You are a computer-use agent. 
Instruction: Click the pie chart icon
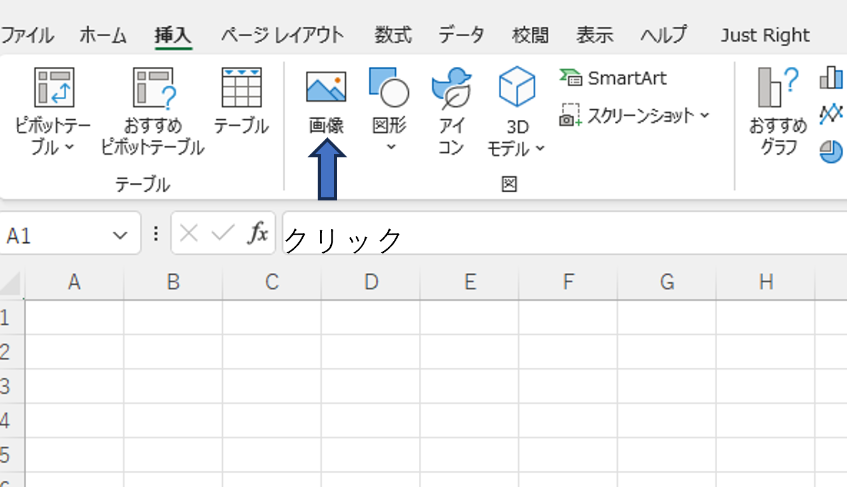(831, 150)
